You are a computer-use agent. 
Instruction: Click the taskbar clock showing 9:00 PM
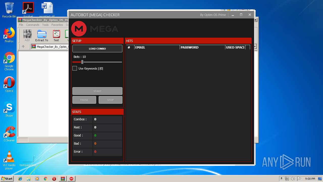pyautogui.click(x=310, y=179)
